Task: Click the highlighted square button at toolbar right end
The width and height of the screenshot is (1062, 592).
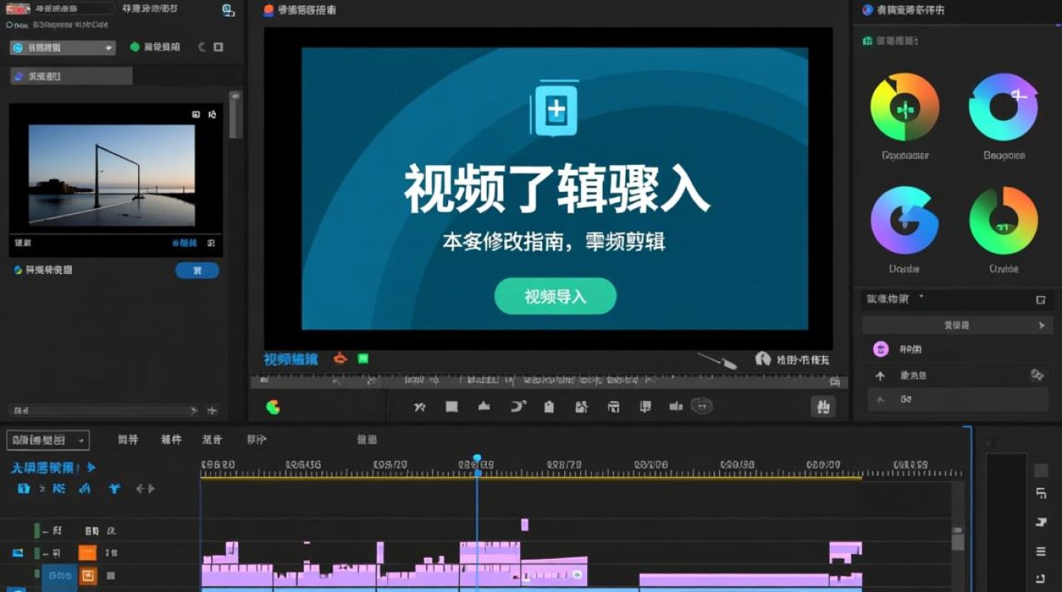Action: (823, 407)
